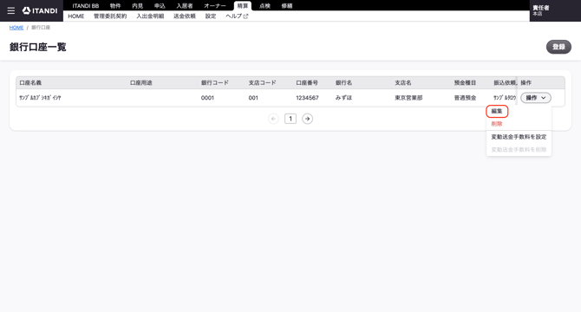Viewport: 581px width, 312px height.
Task: Open 設定 in the sub navigation
Action: (211, 16)
